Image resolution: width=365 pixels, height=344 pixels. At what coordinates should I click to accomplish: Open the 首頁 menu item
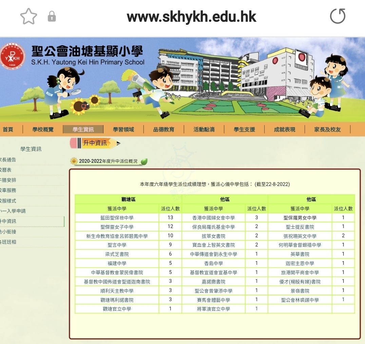coord(8,130)
